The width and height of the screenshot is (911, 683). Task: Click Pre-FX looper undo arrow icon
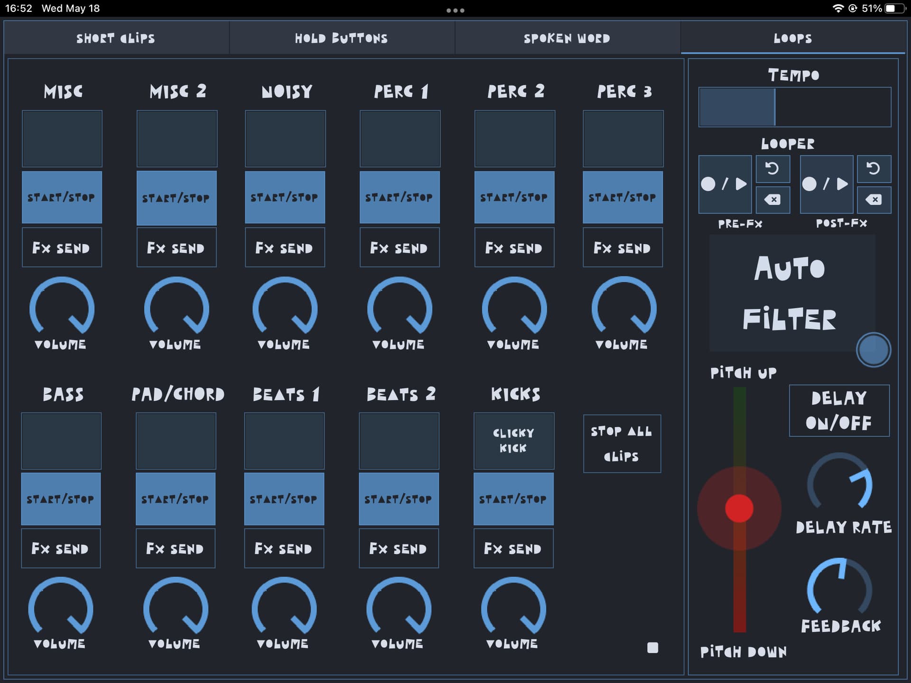coord(772,169)
